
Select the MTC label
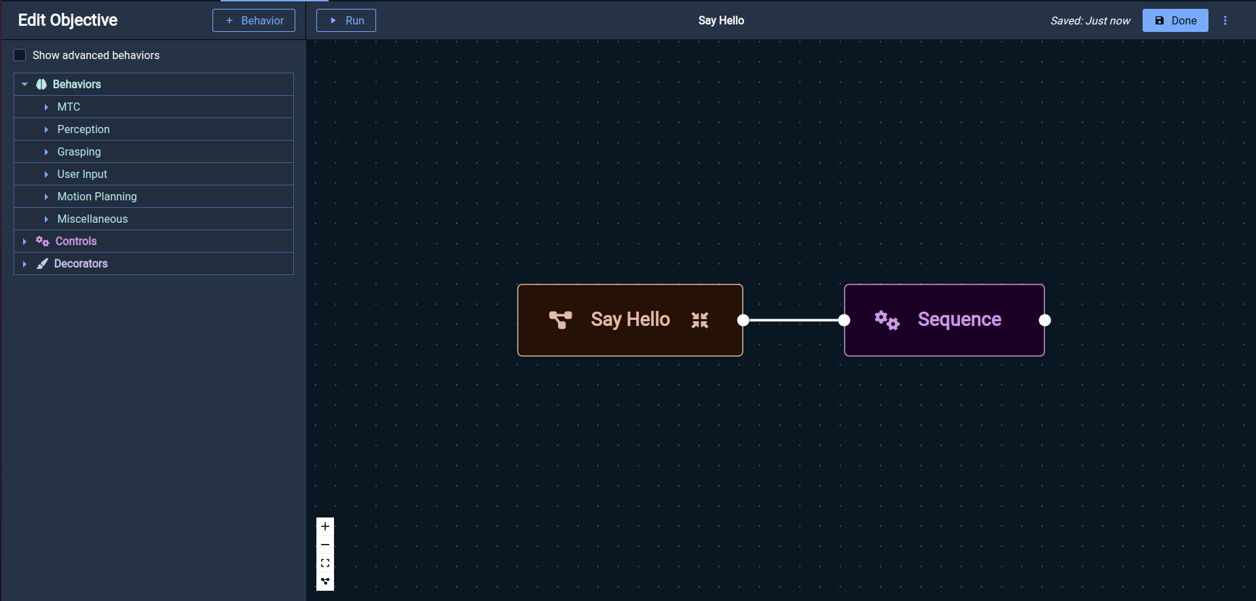69,107
